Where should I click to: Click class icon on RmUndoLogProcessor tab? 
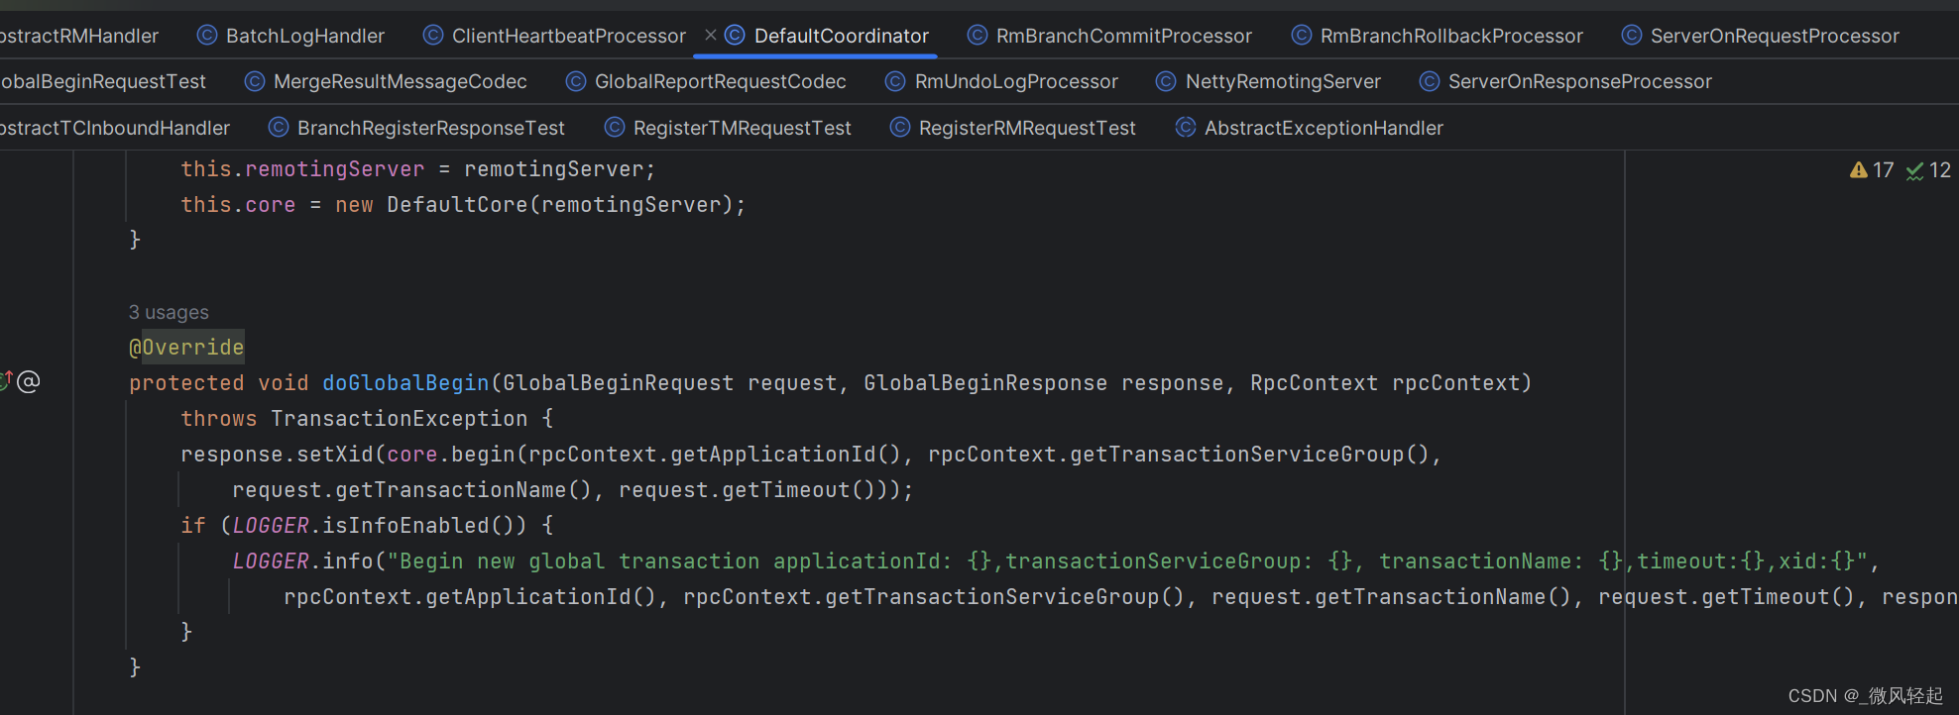point(895,81)
